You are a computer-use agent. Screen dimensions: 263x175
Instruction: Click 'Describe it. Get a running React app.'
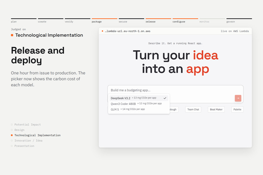175,43
